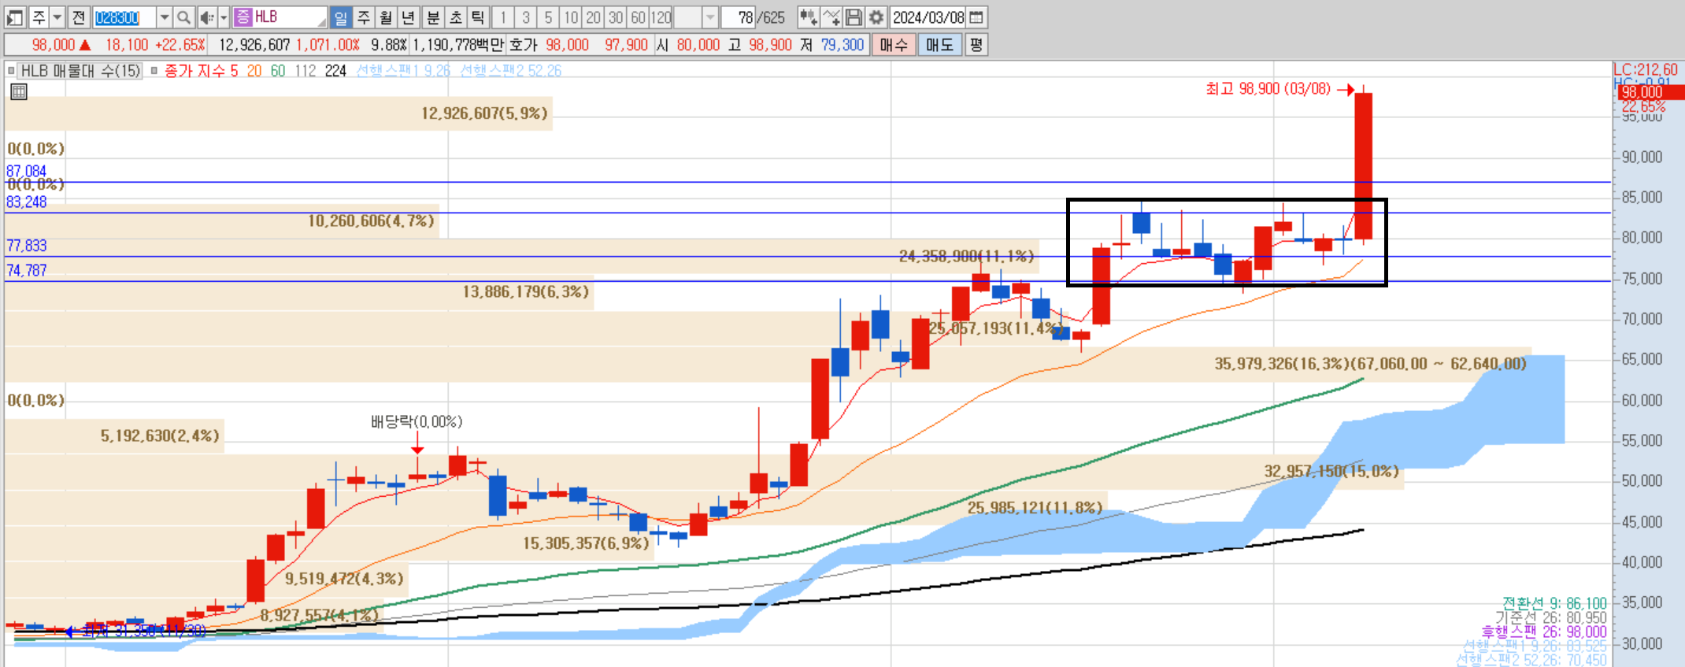Edit the candle count field 78

[738, 17]
